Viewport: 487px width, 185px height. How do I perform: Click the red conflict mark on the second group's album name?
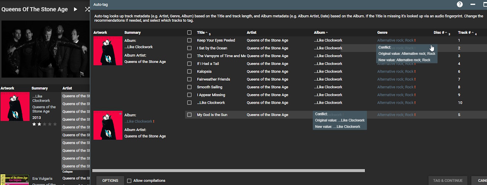pos(154,122)
